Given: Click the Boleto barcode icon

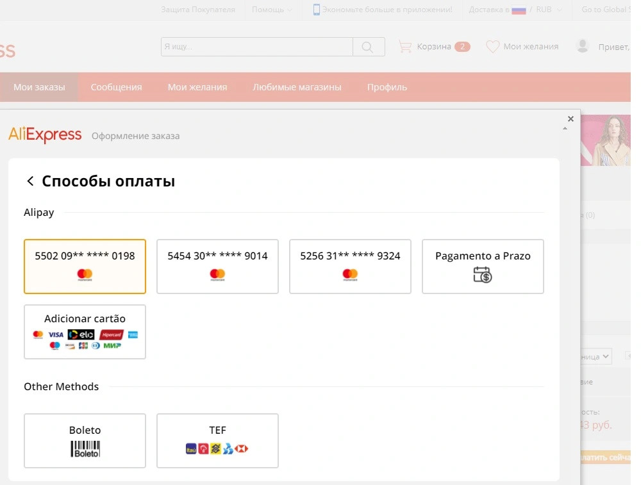Looking at the screenshot, I should pyautogui.click(x=85, y=448).
